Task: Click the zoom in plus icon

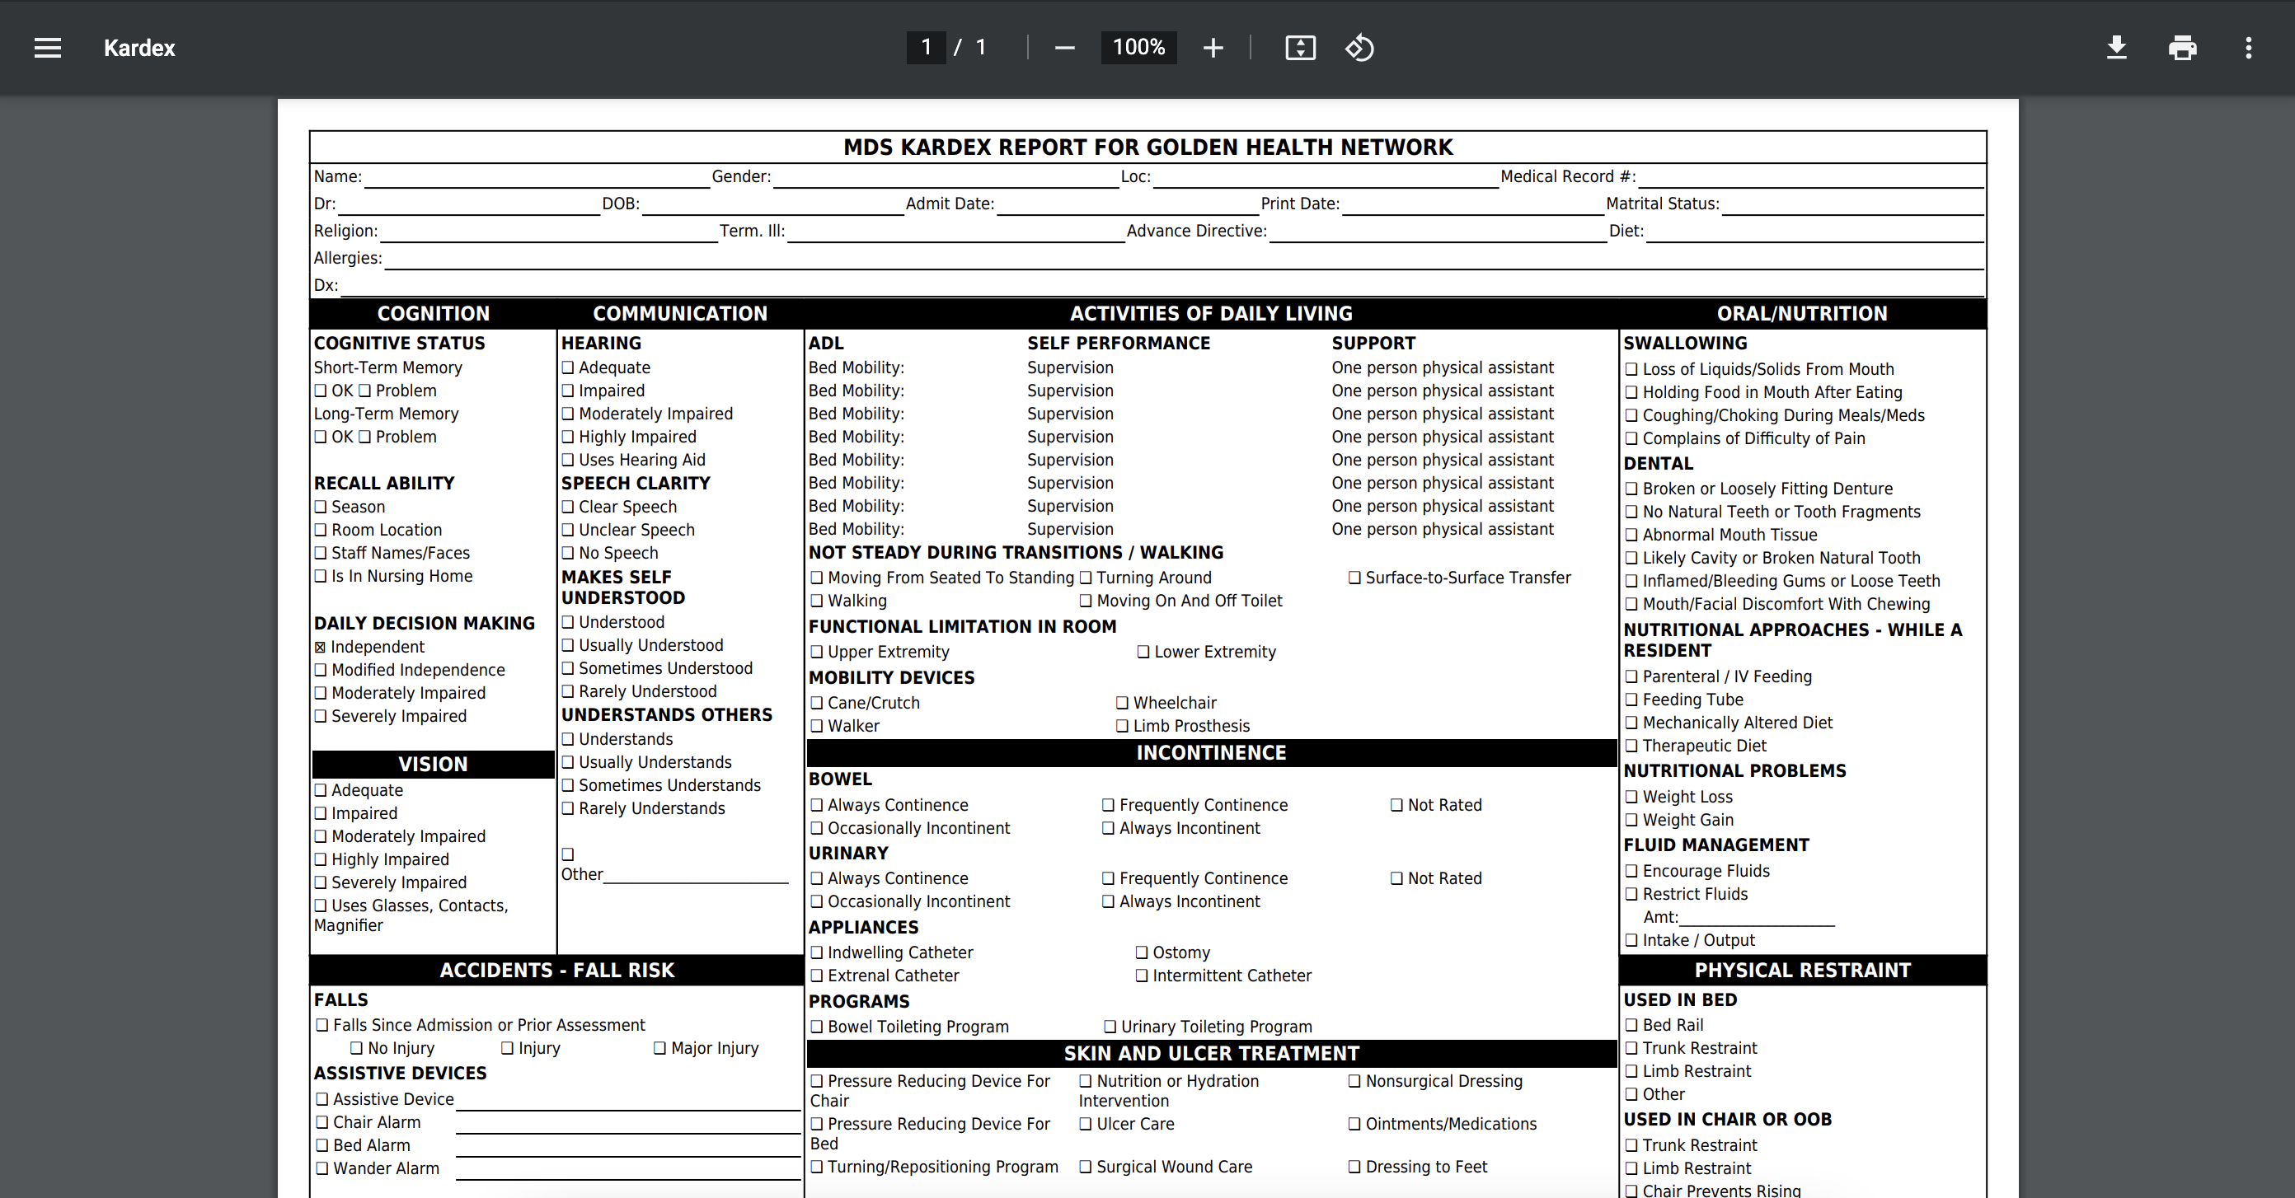Action: [x=1213, y=48]
